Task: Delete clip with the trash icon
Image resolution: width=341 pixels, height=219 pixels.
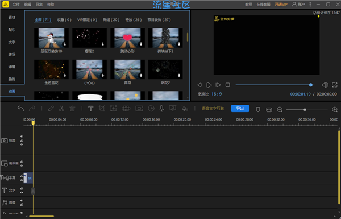Action: pyautogui.click(x=72, y=109)
